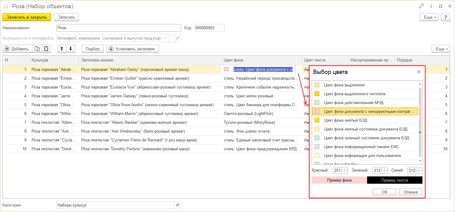Close the Выбор цвета dialog

point(419,72)
